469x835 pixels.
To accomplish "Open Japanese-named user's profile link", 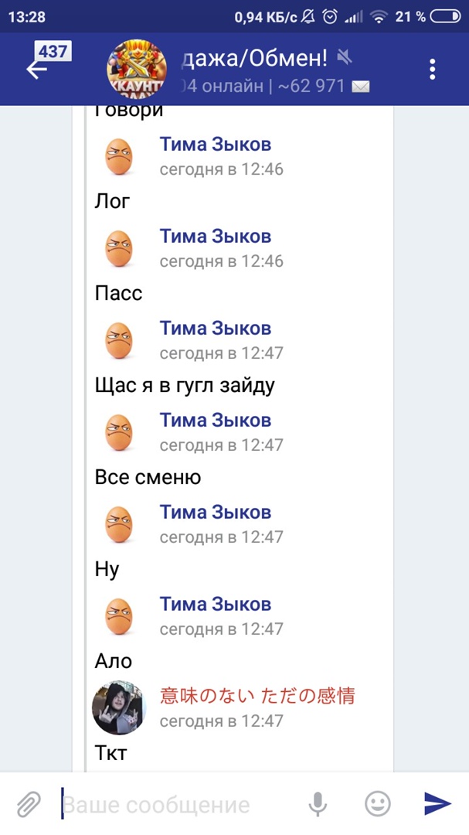I will tap(257, 696).
